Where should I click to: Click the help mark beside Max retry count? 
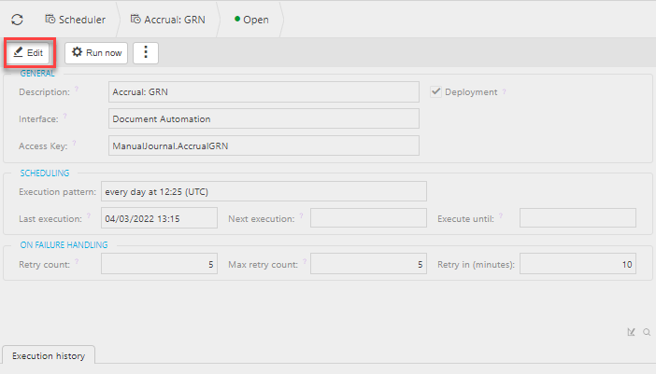(x=305, y=262)
